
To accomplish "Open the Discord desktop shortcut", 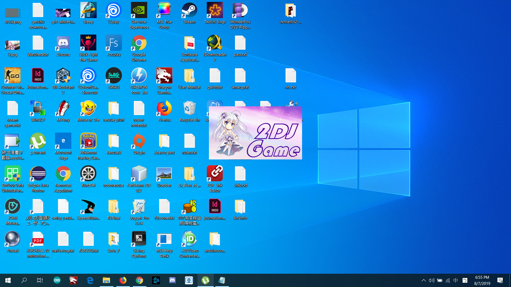I will click(x=63, y=46).
